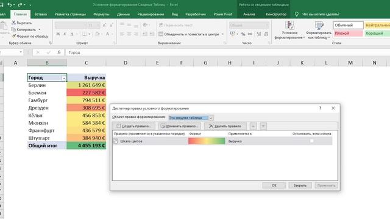Image resolution: width=390 pixels, height=219 pixels.
Task: Click the increase indent icon
Action: point(152,34)
